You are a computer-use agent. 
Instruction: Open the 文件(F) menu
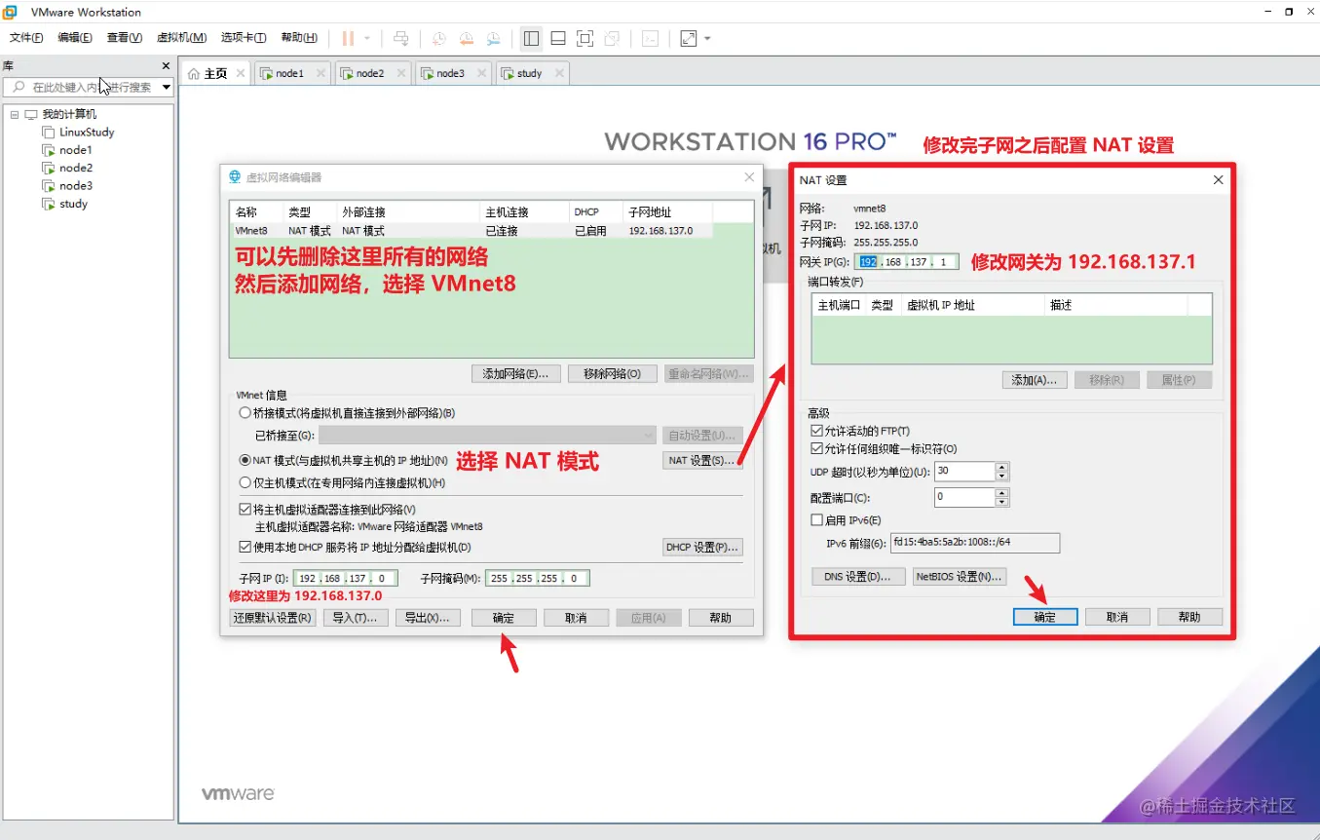tap(26, 38)
